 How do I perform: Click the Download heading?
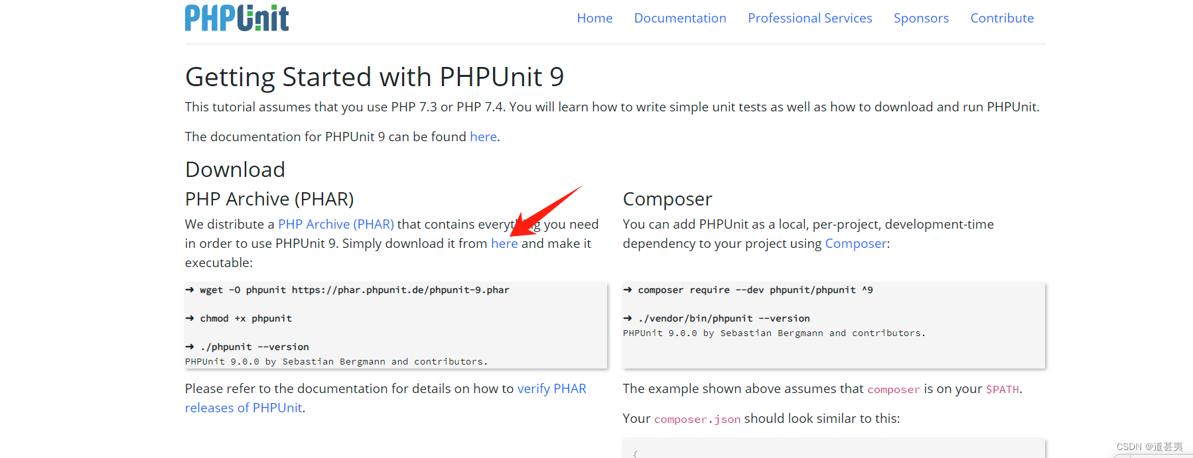235,170
